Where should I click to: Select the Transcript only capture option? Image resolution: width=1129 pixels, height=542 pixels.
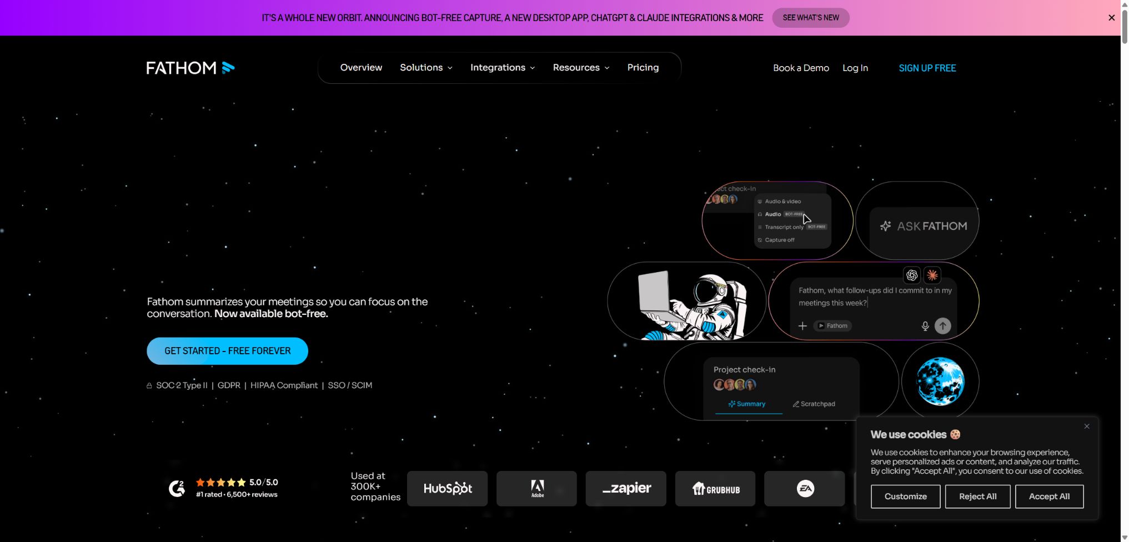pos(792,227)
